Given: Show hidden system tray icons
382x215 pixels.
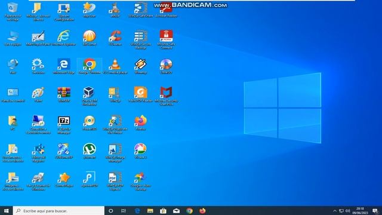Looking at the screenshot, I should click(335, 211).
